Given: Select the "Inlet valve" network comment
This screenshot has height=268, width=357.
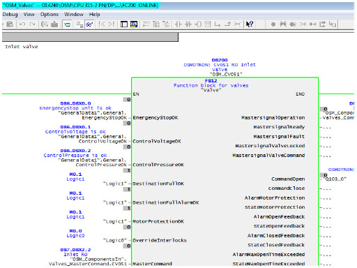Looking at the screenshot, I should coord(22,47).
